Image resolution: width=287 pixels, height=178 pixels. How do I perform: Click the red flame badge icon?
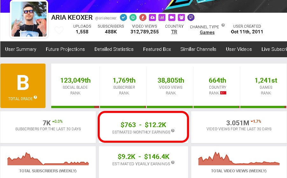143,17
